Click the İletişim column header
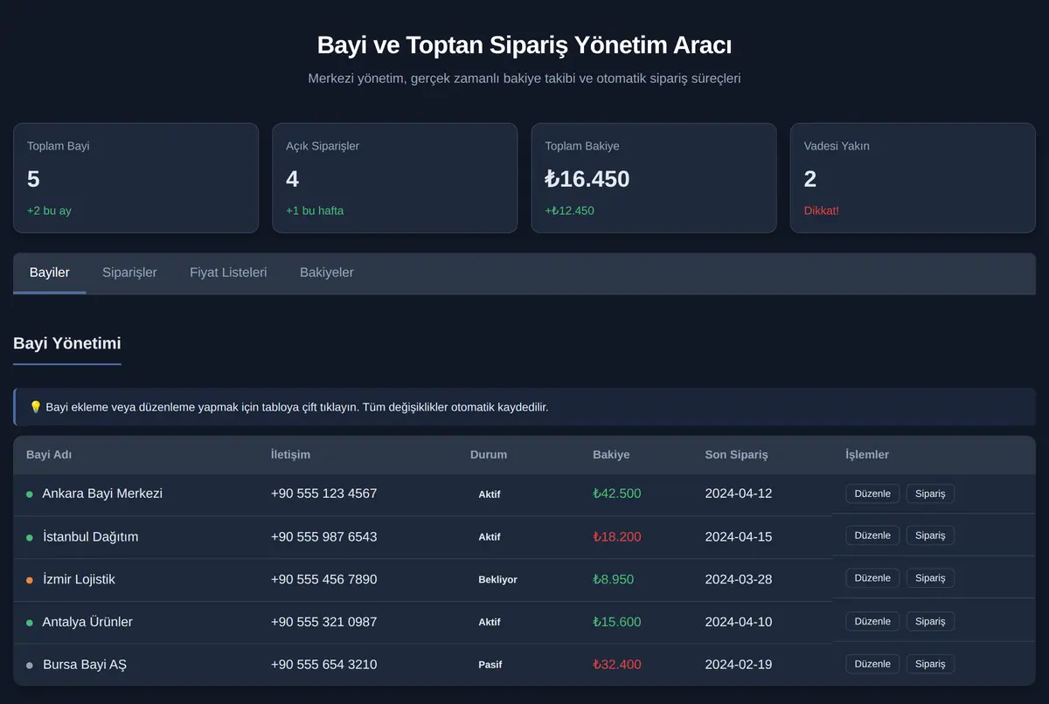This screenshot has height=704, width=1049. (290, 454)
